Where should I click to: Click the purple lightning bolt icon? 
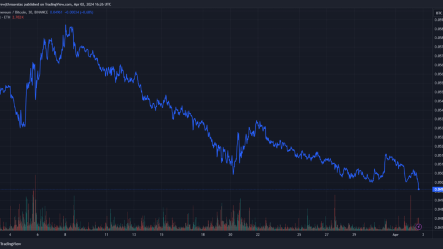tap(419, 227)
